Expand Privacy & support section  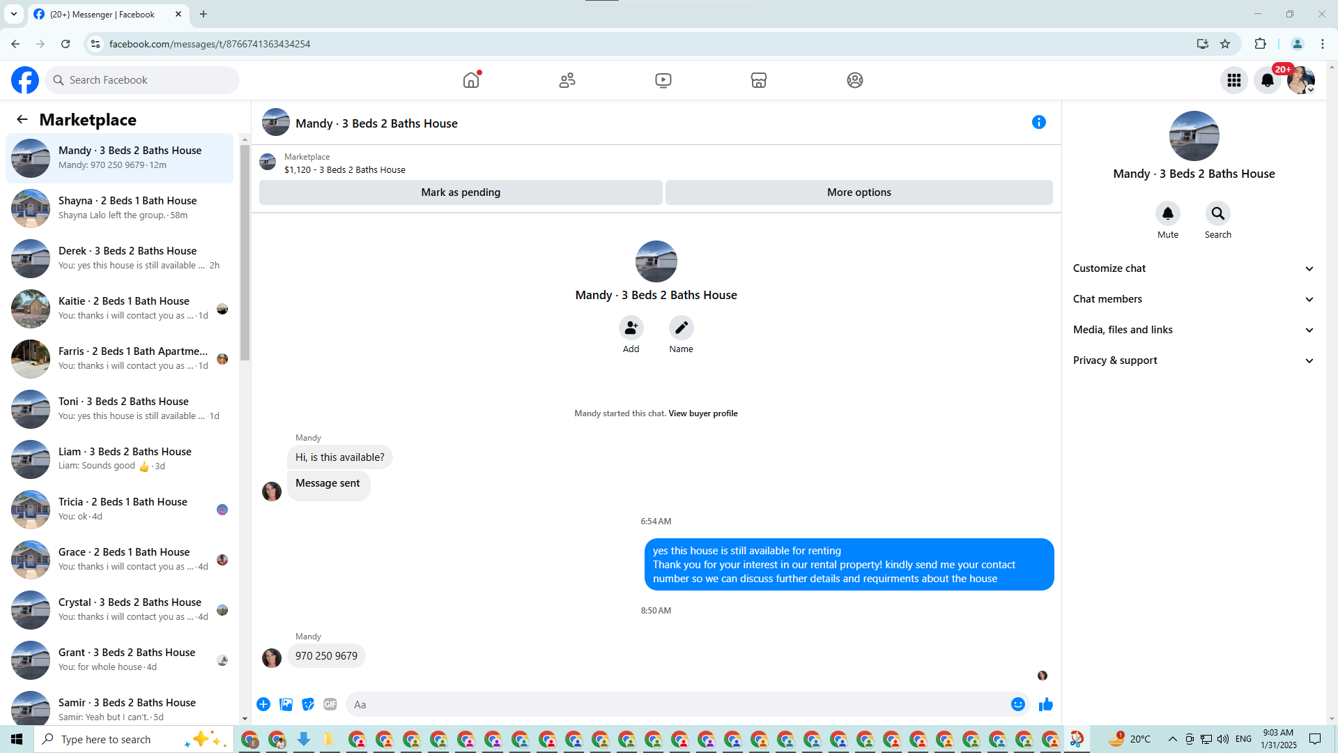pyautogui.click(x=1194, y=360)
